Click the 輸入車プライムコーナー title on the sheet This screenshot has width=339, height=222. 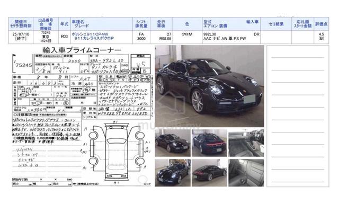click(82, 50)
